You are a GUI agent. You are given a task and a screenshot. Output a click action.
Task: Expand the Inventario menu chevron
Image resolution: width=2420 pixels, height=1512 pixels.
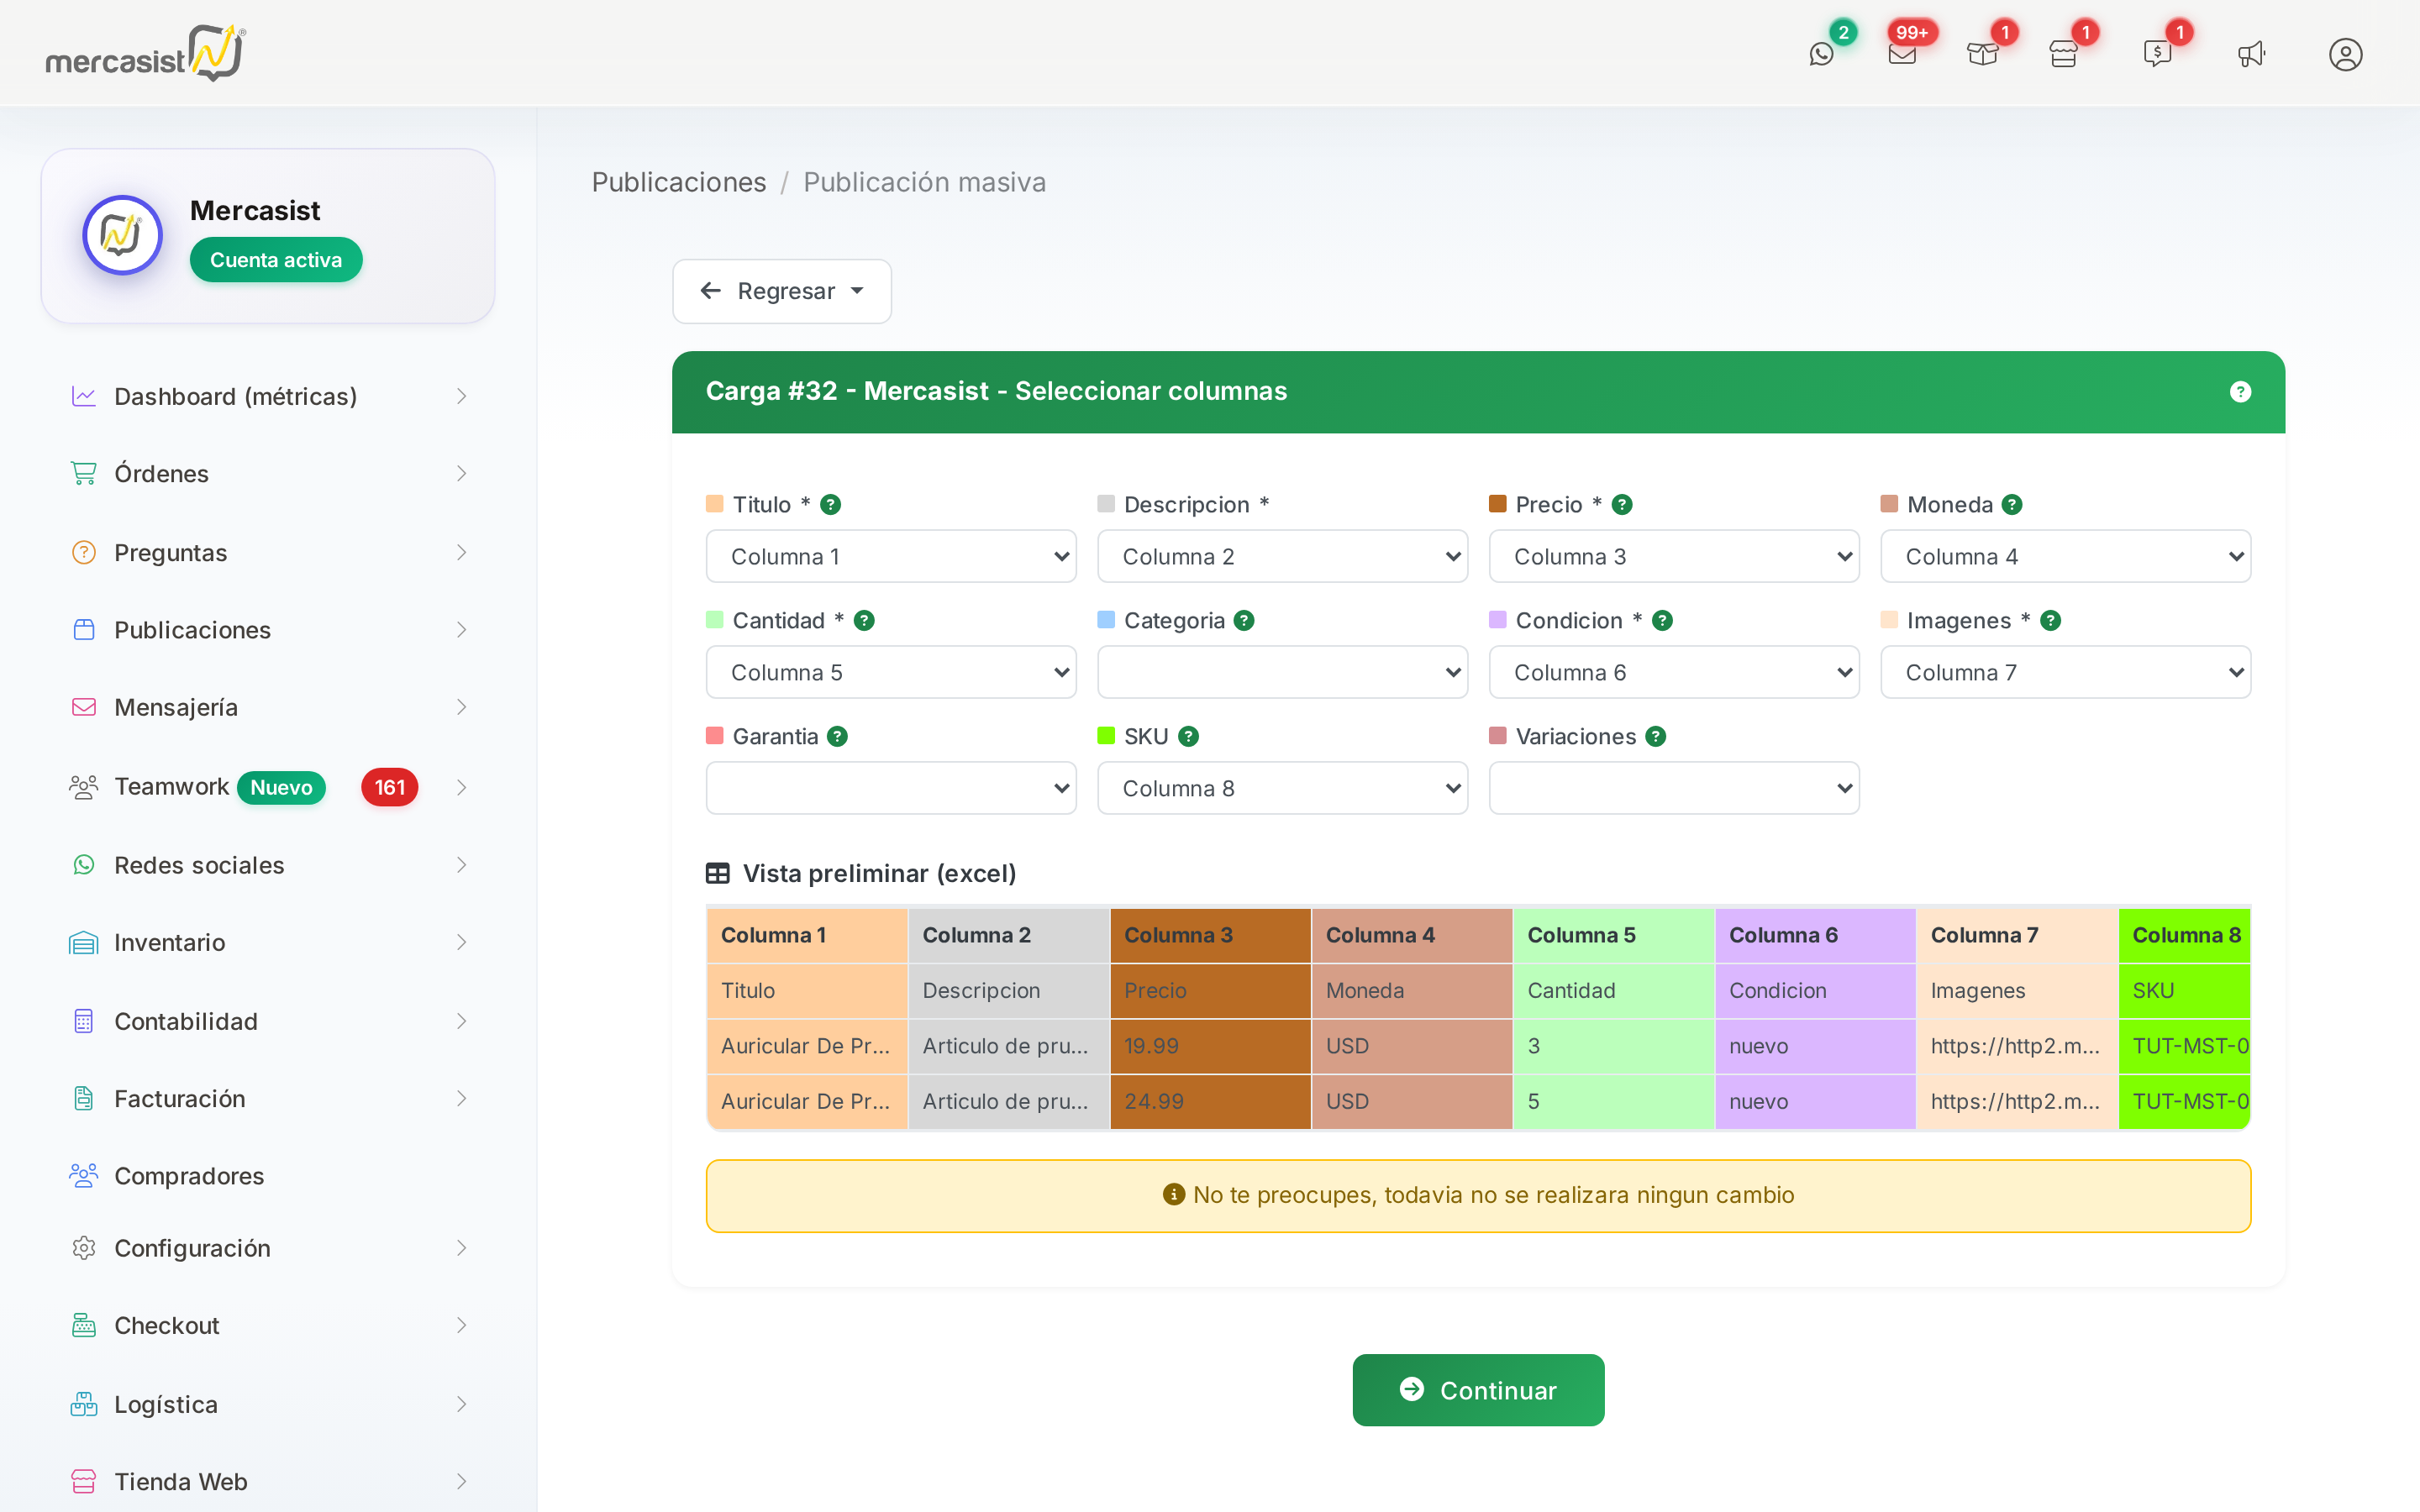(461, 943)
